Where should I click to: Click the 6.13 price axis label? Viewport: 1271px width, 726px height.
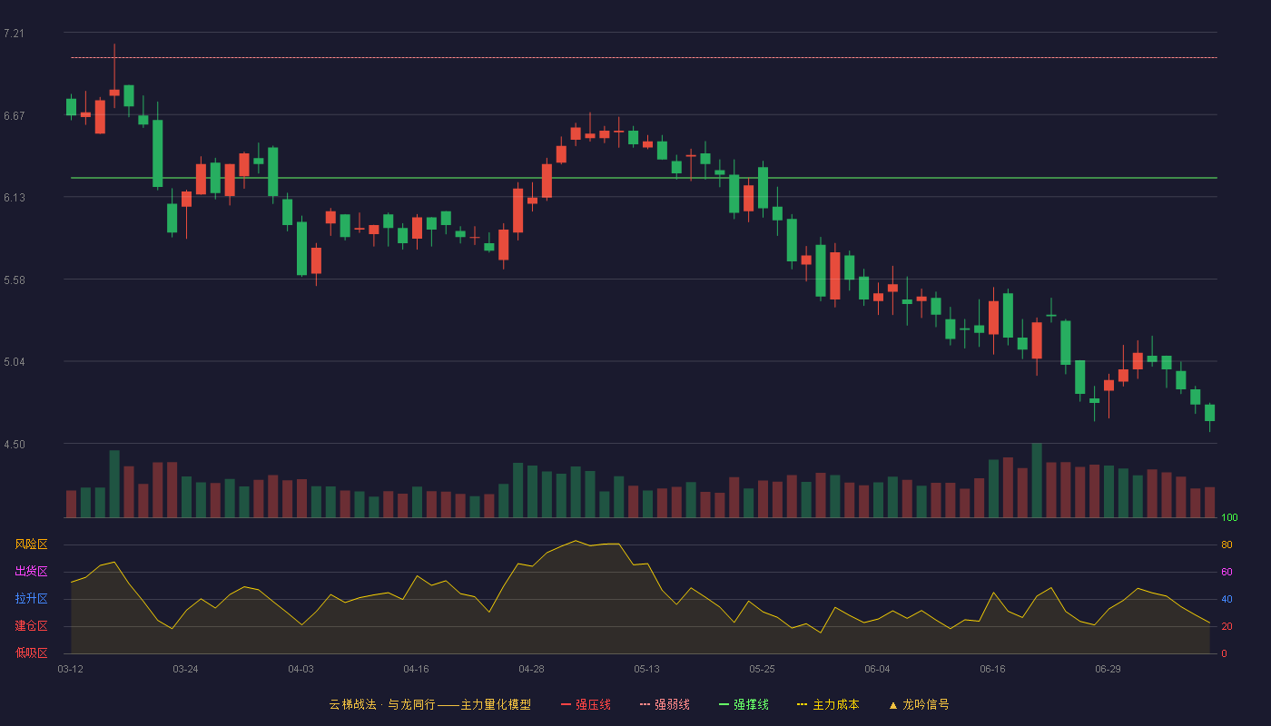pyautogui.click(x=14, y=198)
